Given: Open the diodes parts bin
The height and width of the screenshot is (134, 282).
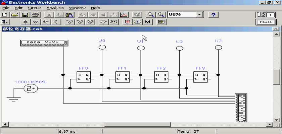Looking at the screenshot, I should [x=46, y=22].
